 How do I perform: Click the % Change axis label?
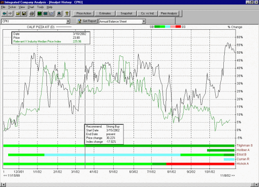coord(235,27)
